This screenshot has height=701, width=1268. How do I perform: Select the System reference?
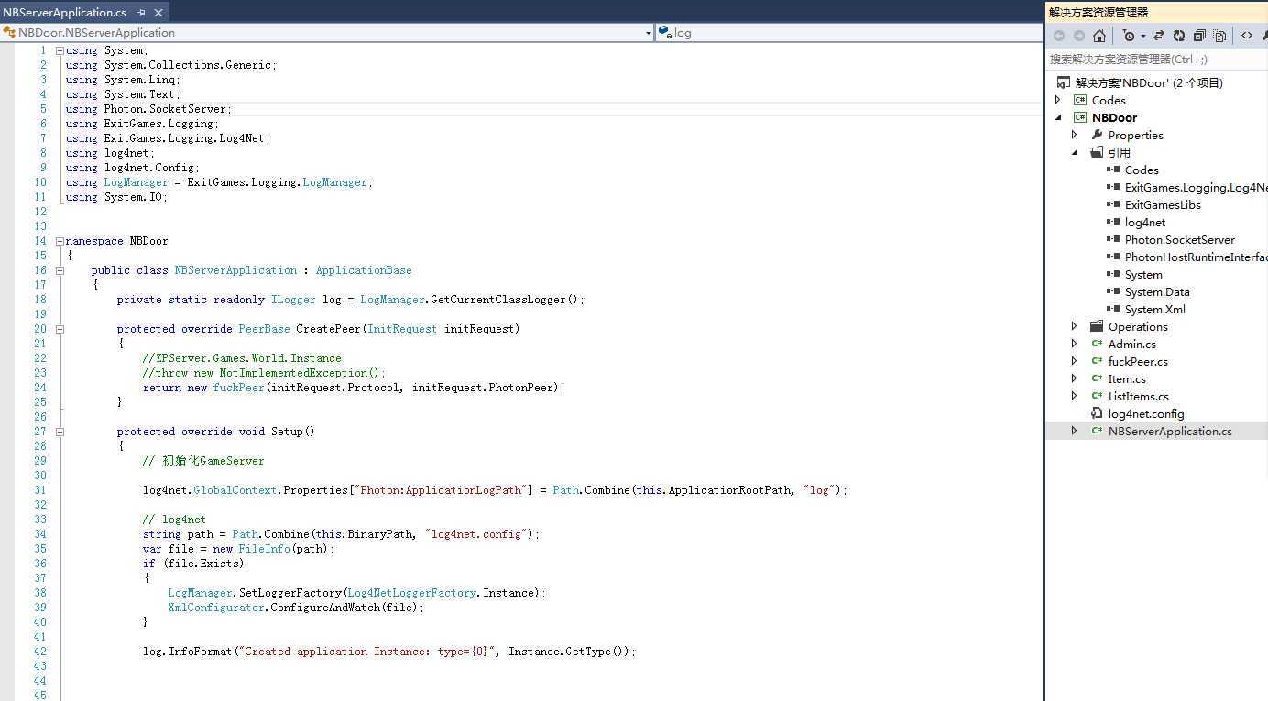click(x=1143, y=274)
